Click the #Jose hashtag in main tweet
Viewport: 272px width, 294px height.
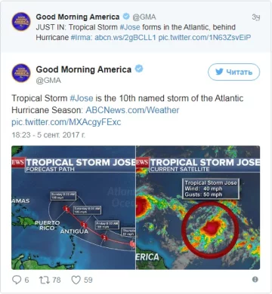point(82,98)
